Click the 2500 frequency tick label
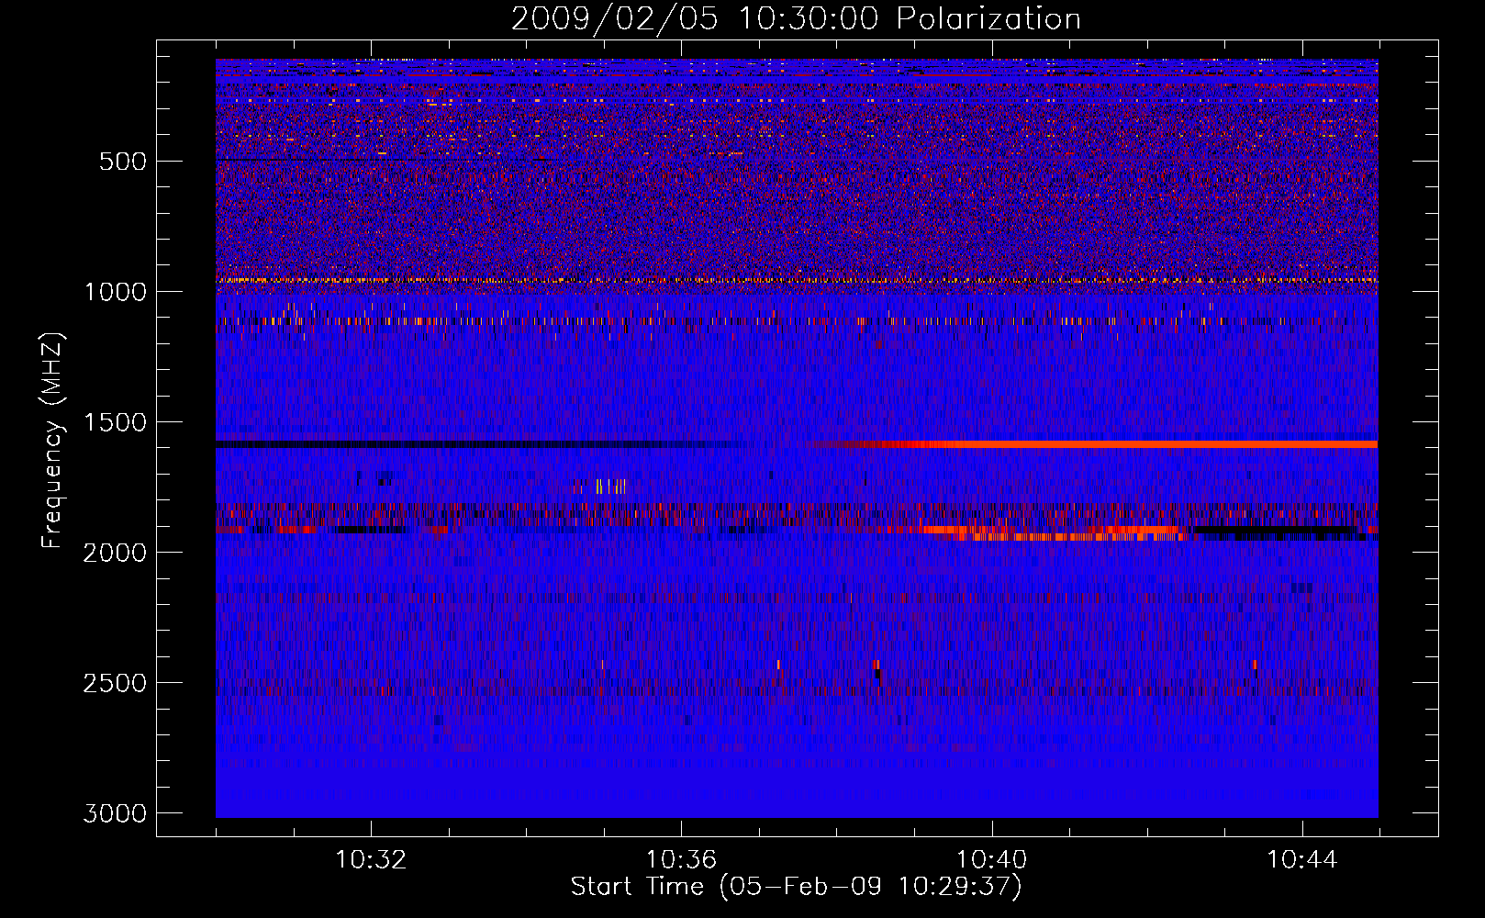Image resolution: width=1485 pixels, height=918 pixels. tap(115, 683)
